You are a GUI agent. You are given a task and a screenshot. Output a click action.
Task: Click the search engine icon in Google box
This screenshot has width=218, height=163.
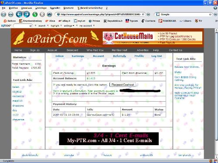pos(157,14)
